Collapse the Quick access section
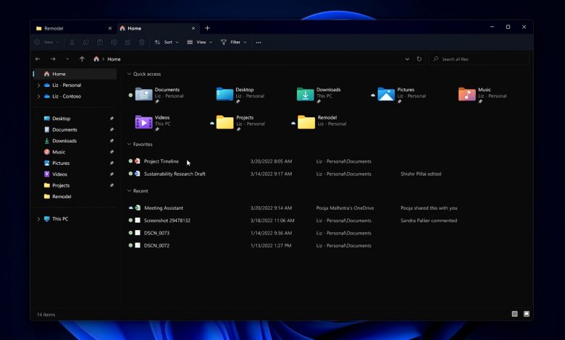This screenshot has width=565, height=340. pyautogui.click(x=129, y=74)
